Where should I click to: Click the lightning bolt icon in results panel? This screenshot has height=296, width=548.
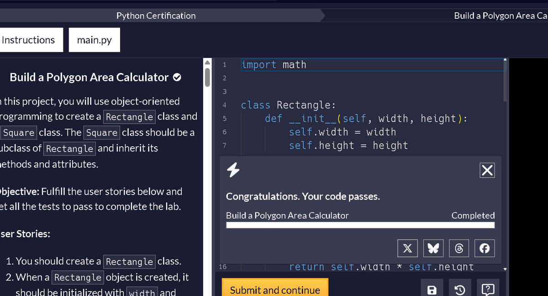point(233,170)
